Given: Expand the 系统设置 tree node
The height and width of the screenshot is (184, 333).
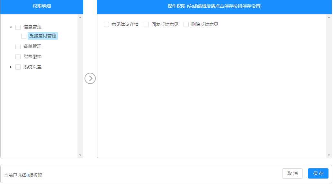Looking at the screenshot, I should click(x=11, y=67).
